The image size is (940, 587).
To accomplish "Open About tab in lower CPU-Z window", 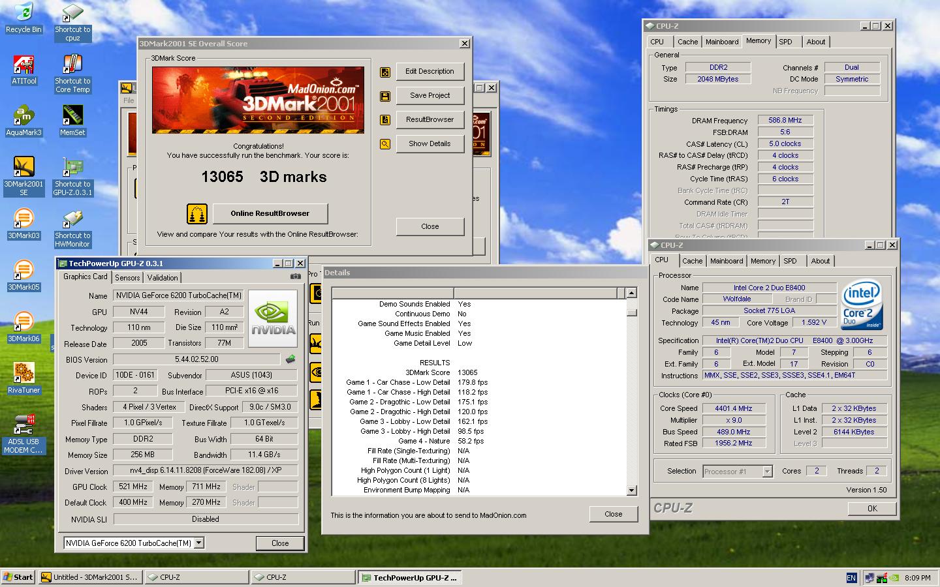I will pos(821,261).
